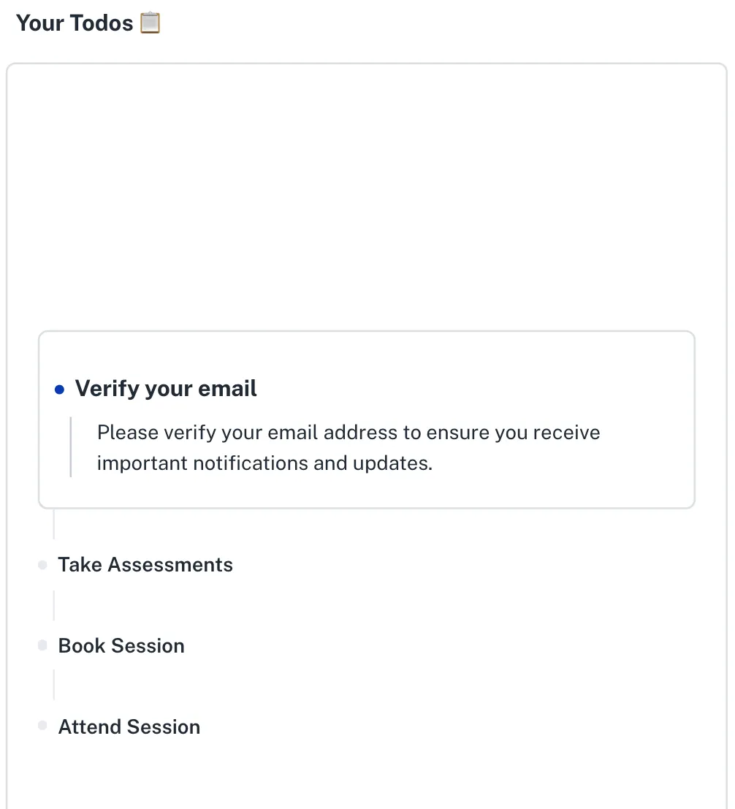Viewport: 735px width, 809px height.
Task: Select the connector line above Attend Session
Action: click(54, 685)
